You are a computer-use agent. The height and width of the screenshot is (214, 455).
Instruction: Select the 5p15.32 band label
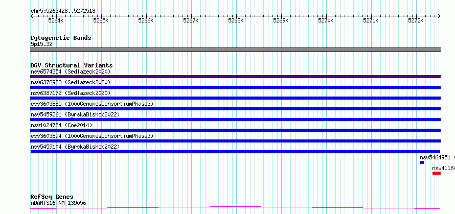pyautogui.click(x=41, y=44)
